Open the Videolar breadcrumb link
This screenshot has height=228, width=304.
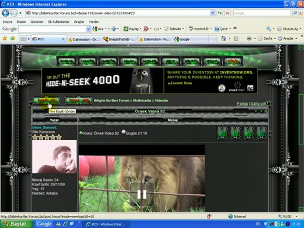click(161, 100)
